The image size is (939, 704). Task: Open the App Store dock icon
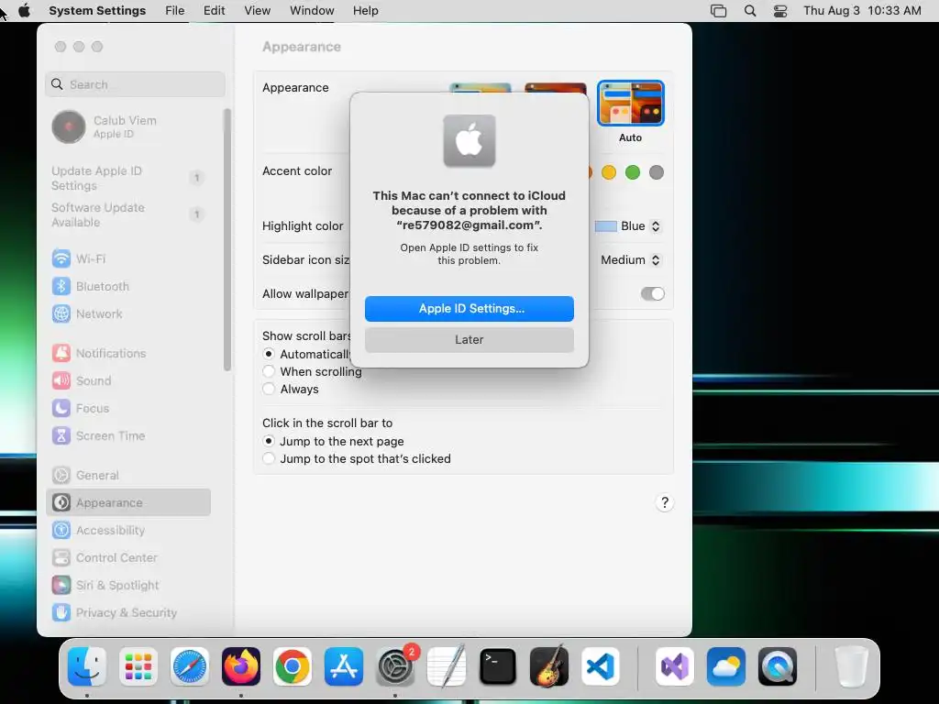pyautogui.click(x=344, y=666)
